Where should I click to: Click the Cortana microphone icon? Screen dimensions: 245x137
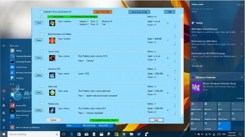57,134
